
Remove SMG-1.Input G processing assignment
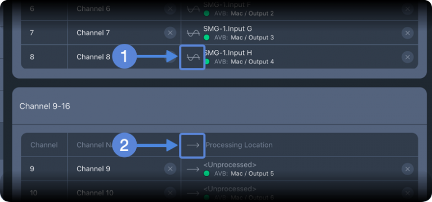tap(407, 33)
